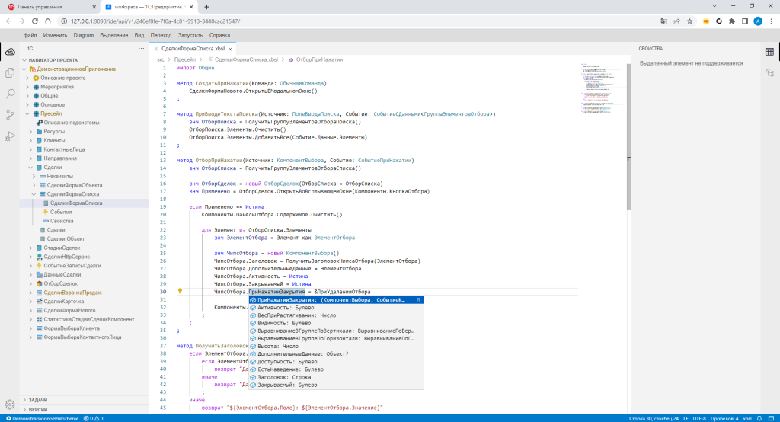The width and height of the screenshot is (780, 422).
Task: Click the lightbulb quick-fix icon on line 30
Action: tap(181, 292)
